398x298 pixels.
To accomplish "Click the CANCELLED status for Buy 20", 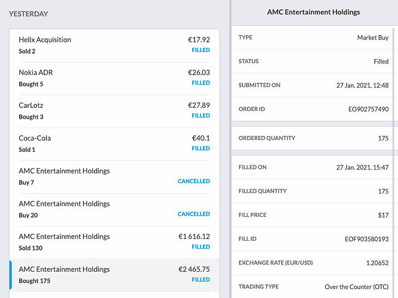I will tap(194, 214).
